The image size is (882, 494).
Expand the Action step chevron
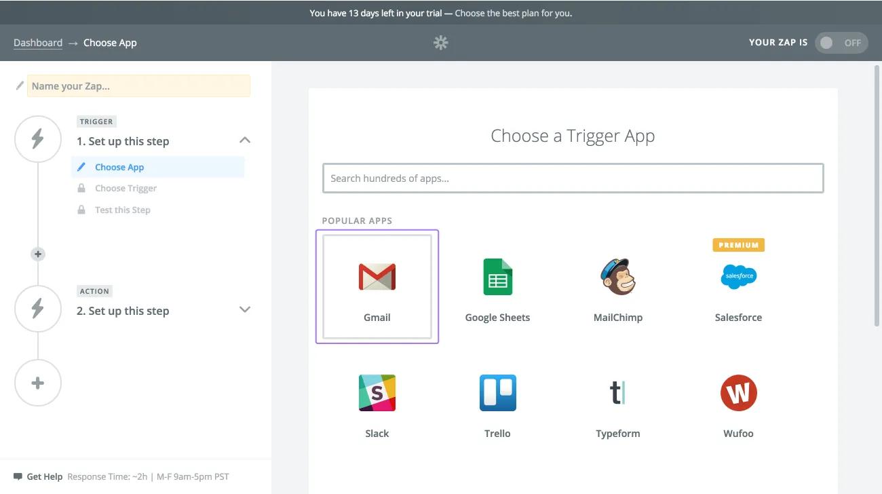pos(245,309)
